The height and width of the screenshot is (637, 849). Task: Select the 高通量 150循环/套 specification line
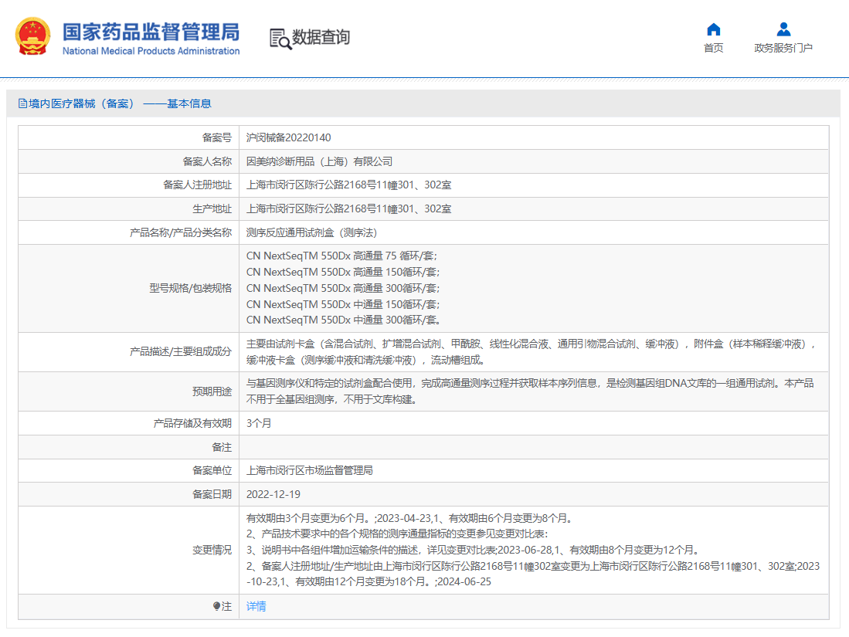pos(343,272)
